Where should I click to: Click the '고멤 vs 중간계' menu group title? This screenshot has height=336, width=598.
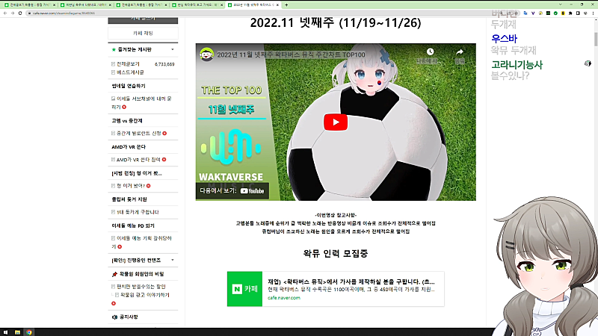click(127, 121)
